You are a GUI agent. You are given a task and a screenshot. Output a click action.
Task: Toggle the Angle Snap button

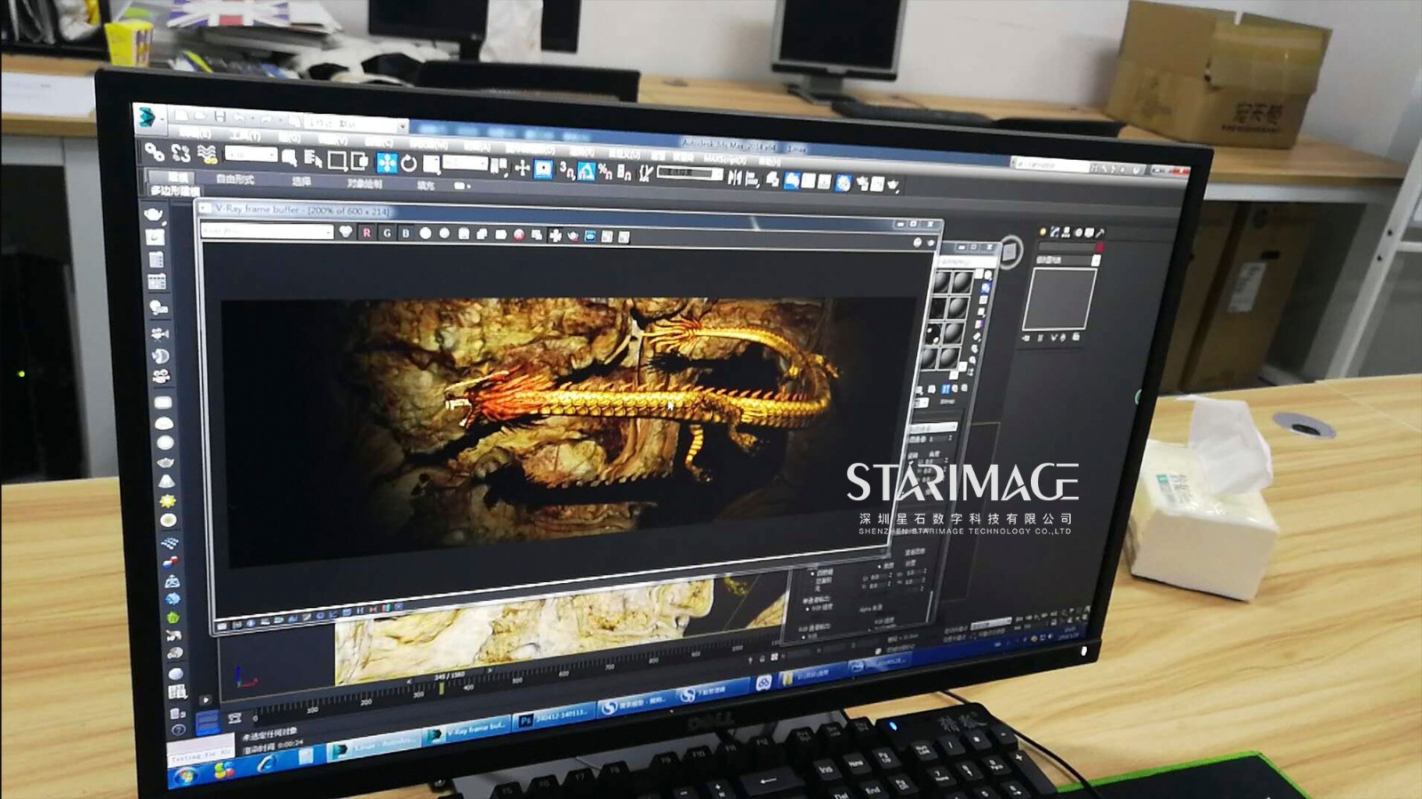[x=586, y=172]
